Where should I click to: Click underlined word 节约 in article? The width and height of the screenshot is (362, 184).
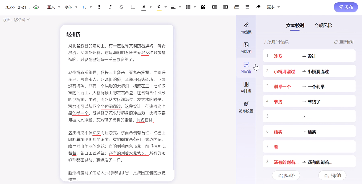(140, 120)
